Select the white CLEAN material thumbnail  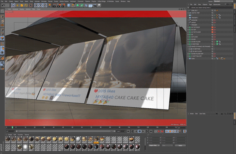[x=78, y=140]
